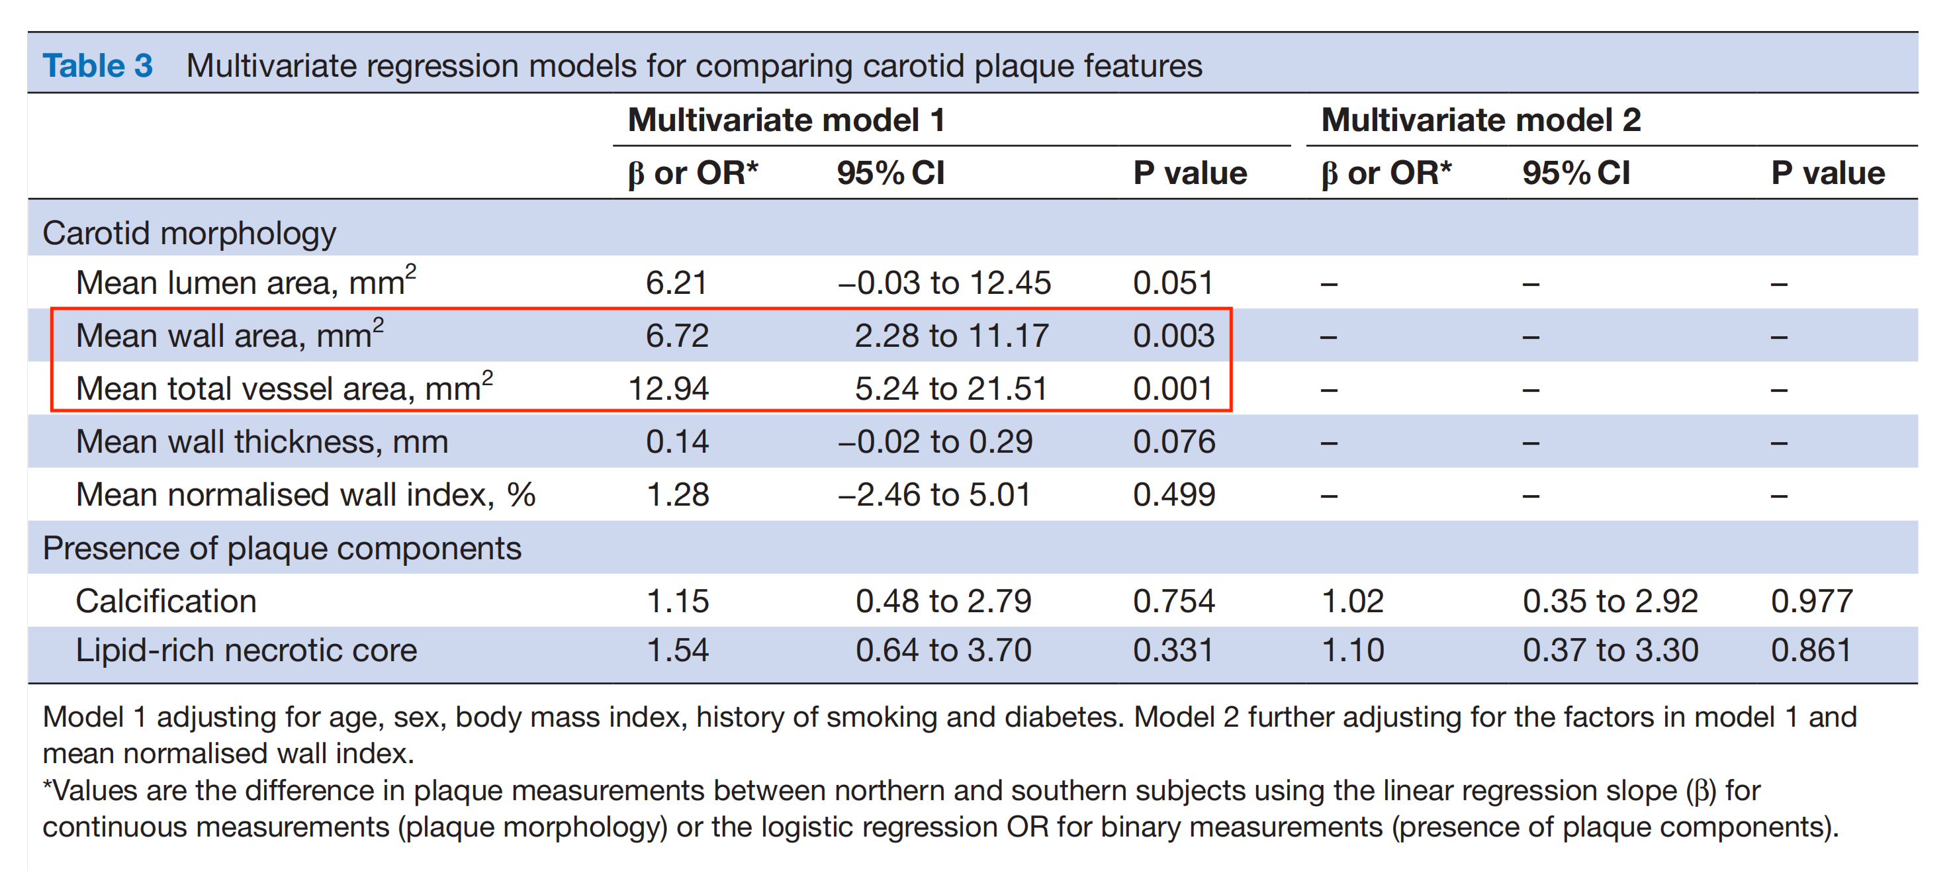Select the "Multivariate model 1" column header
The width and height of the screenshot is (1951, 871).
click(786, 120)
